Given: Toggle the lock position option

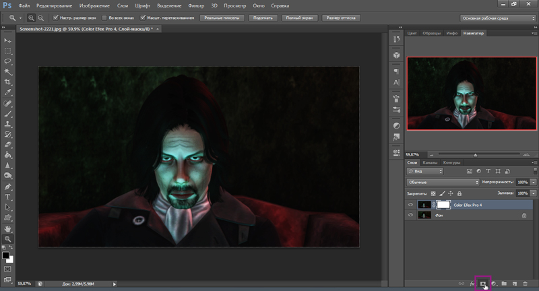Looking at the screenshot, I should (x=451, y=193).
